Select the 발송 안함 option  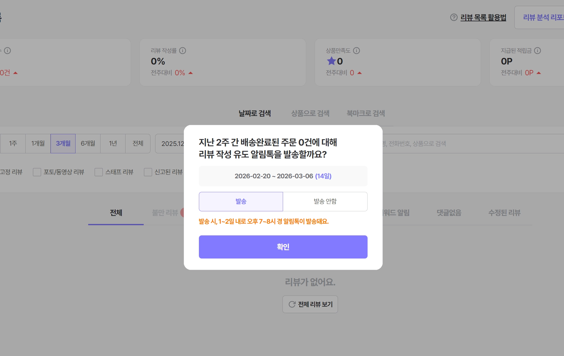coord(325,201)
